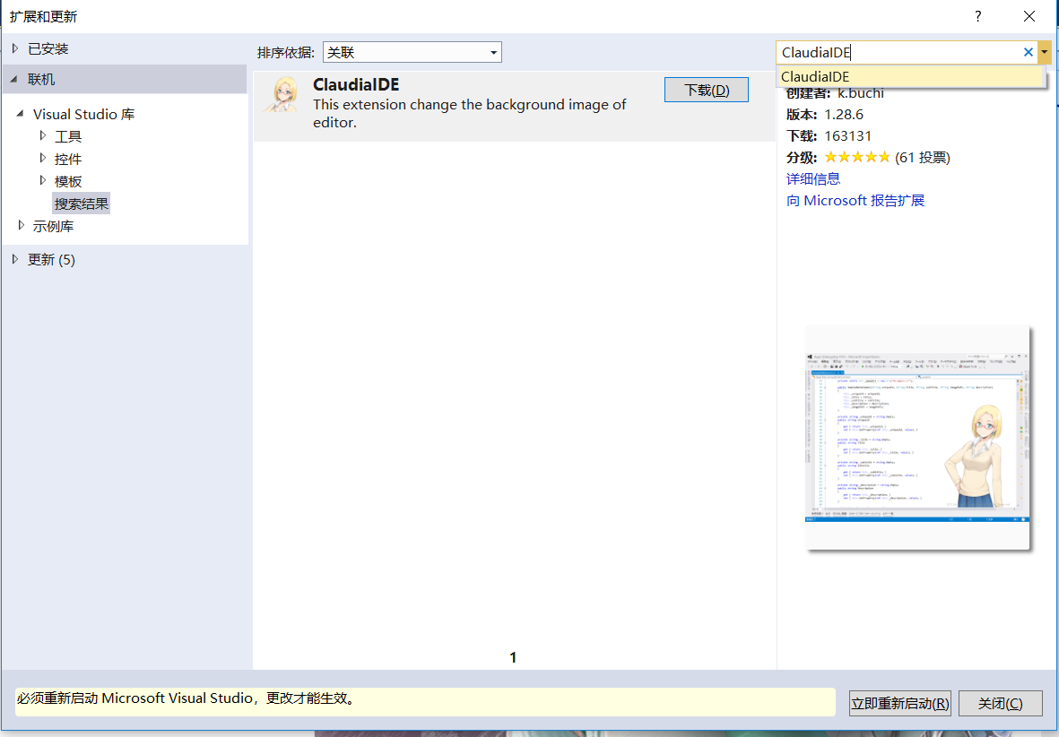Click the version 1.28.6 text
Image resolution: width=1059 pixels, height=737 pixels.
(x=844, y=114)
